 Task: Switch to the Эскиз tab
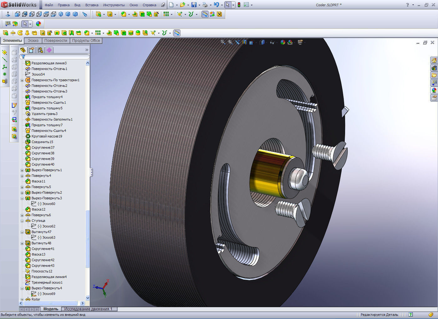coord(33,41)
